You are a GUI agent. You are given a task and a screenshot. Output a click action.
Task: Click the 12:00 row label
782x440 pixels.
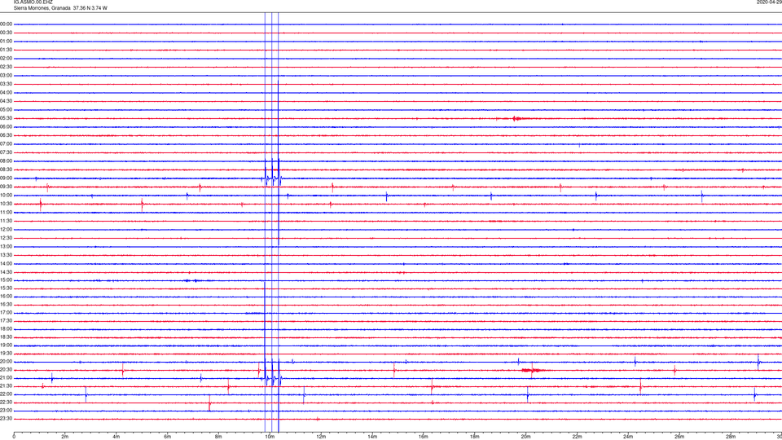click(x=6, y=230)
